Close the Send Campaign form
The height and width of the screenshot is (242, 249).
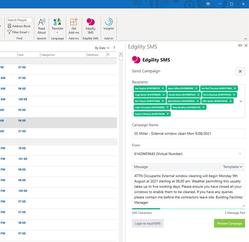click(x=240, y=71)
